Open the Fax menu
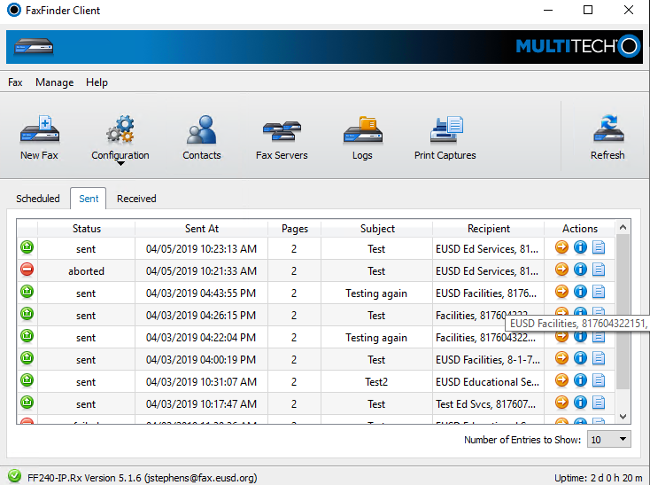The height and width of the screenshot is (485, 650). point(15,82)
